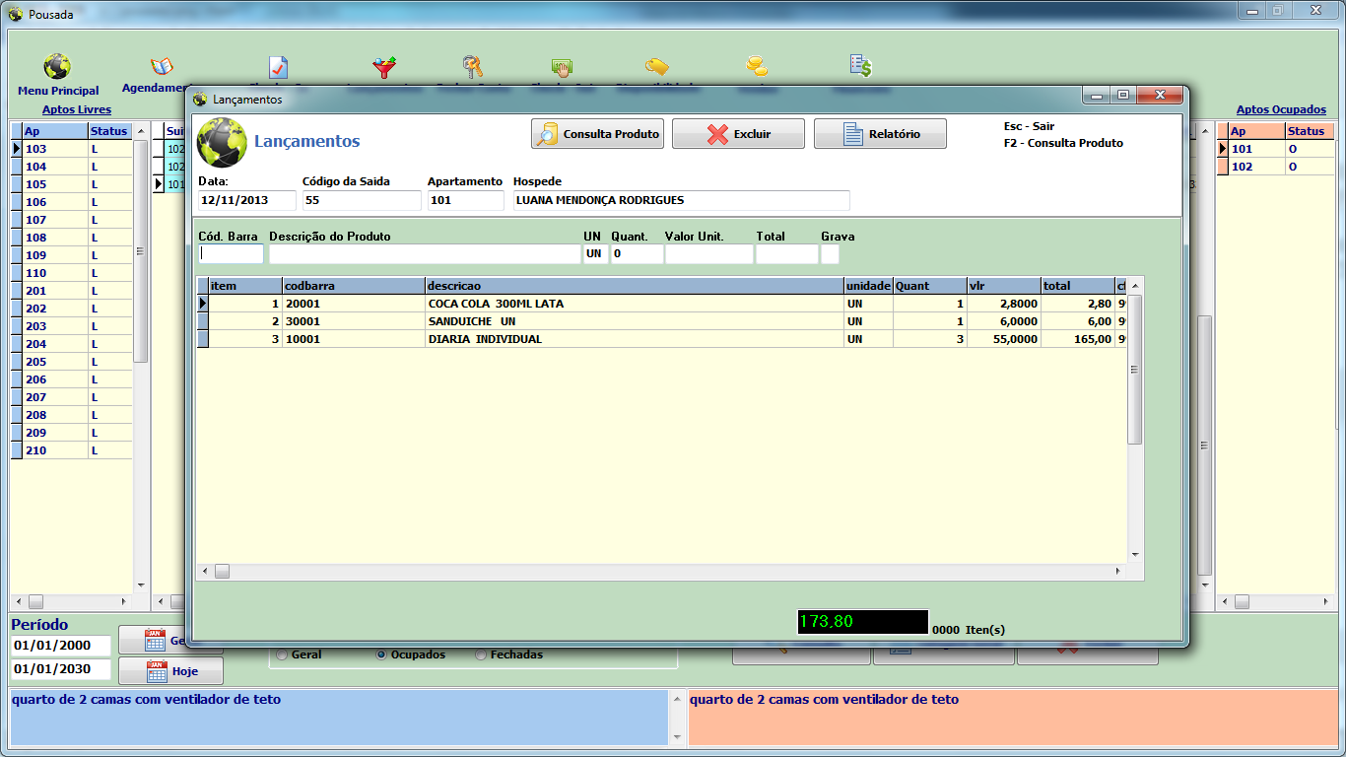Click the Aptos Livres vertical scrollbar thumb
The image size is (1346, 757).
140,251
